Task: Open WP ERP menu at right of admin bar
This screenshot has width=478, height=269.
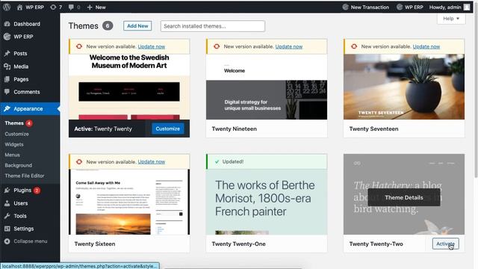Action: [x=410, y=7]
